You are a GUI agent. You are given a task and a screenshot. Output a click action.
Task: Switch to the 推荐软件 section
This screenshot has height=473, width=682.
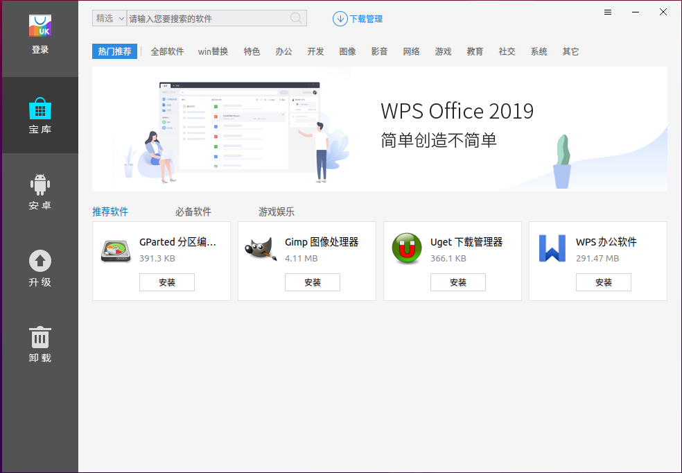coord(110,212)
